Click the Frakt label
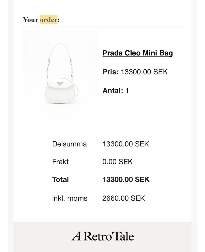Screen dimensions: 205x252 [x=60, y=162]
